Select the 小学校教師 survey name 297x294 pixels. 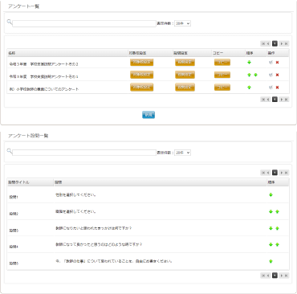click(x=44, y=89)
